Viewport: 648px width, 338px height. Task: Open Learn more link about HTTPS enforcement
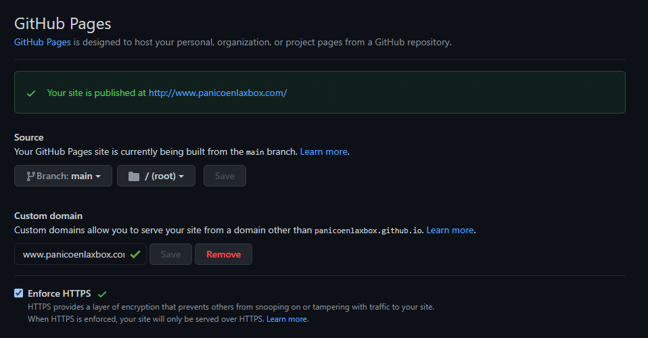(287, 319)
